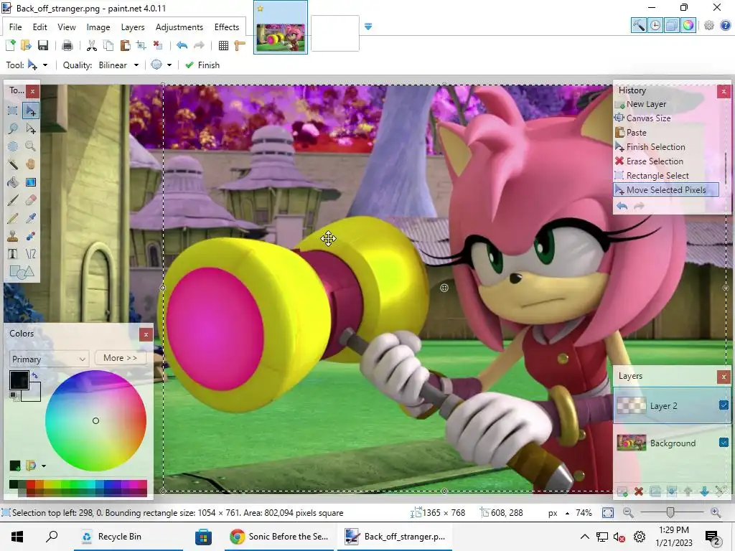The image size is (735, 551).
Task: Click the zoom slider in status bar
Action: coord(671,512)
